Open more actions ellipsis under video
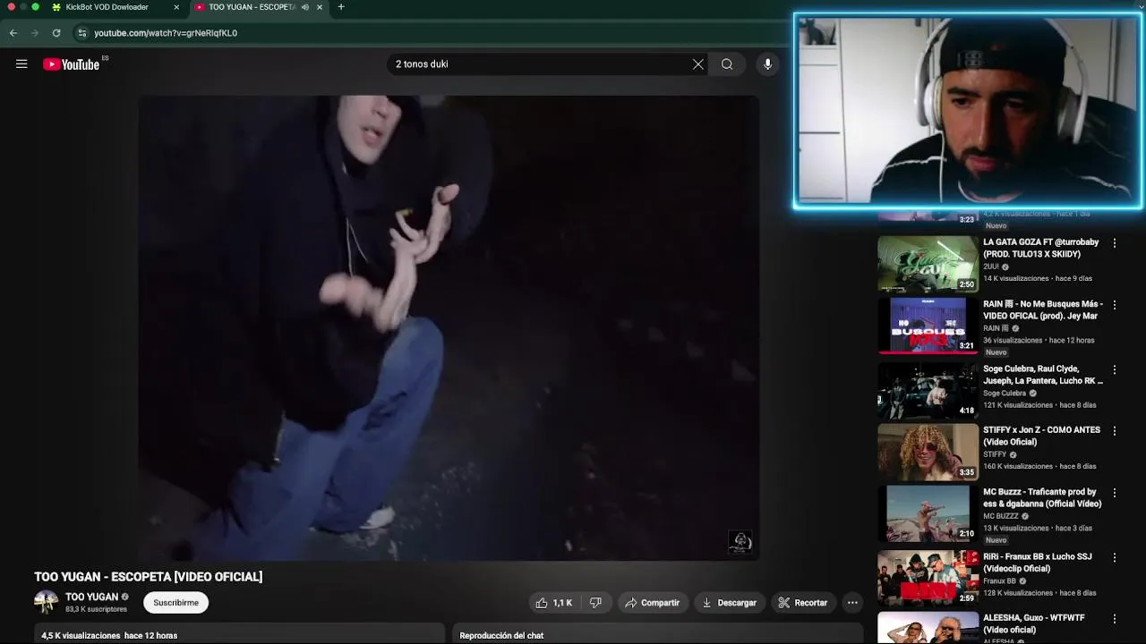 (852, 603)
